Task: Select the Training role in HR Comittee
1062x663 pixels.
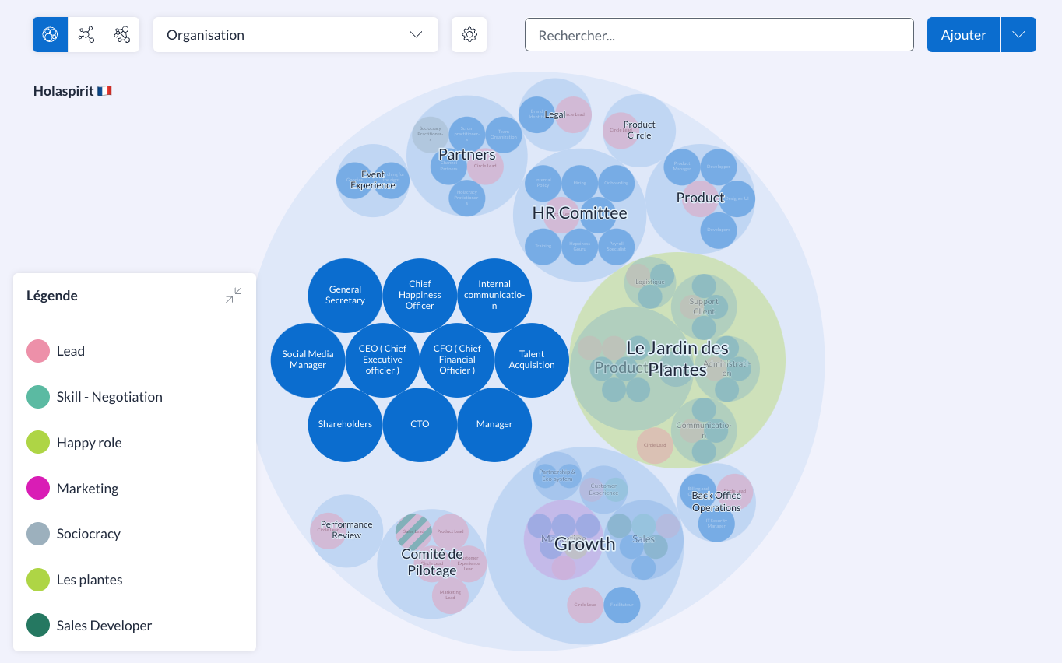Action: coord(543,247)
